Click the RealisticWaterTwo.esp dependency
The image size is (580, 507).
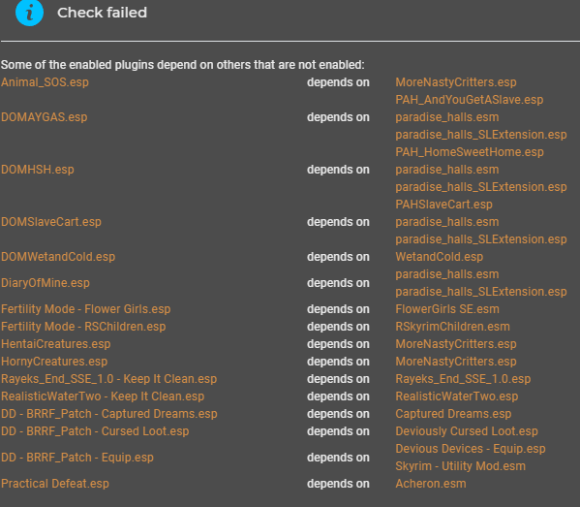[457, 396]
